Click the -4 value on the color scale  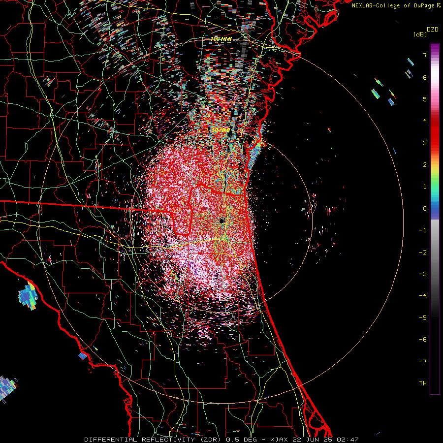click(x=423, y=296)
